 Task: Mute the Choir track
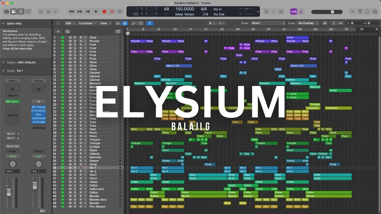pyautogui.click(x=70, y=38)
